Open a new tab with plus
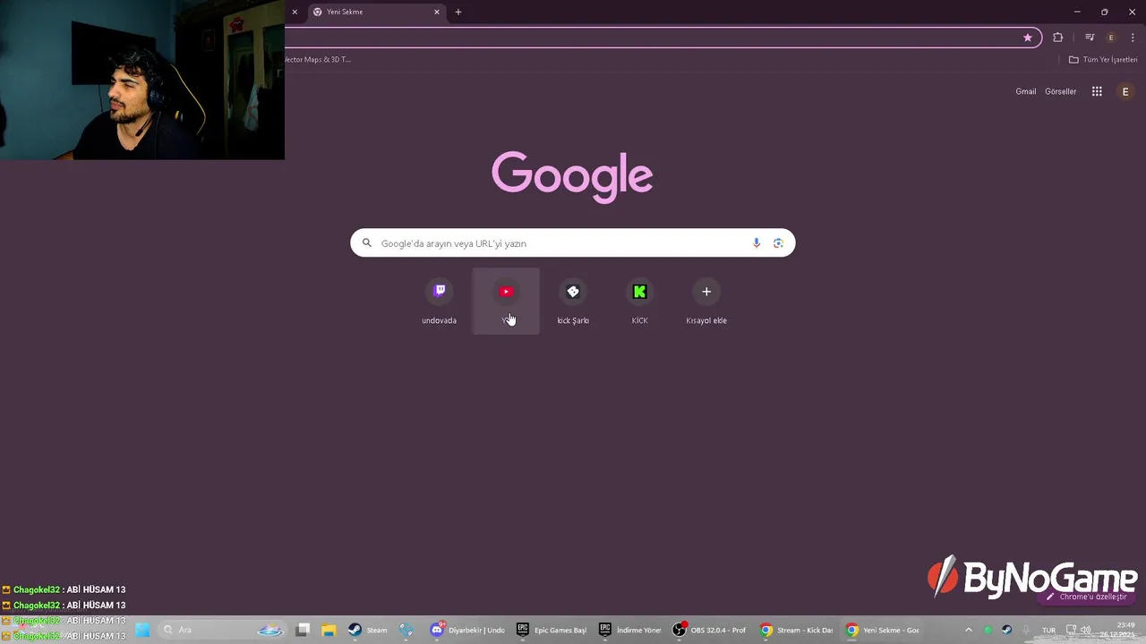 (458, 13)
